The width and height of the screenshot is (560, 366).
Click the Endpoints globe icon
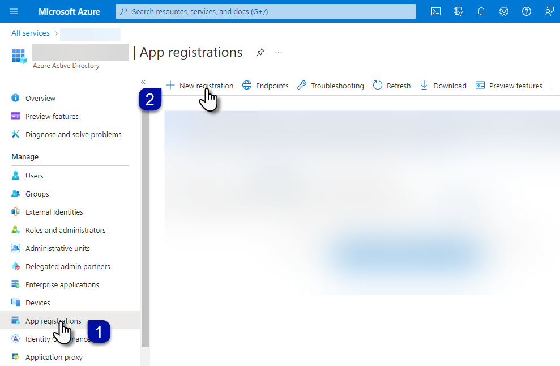coord(247,86)
